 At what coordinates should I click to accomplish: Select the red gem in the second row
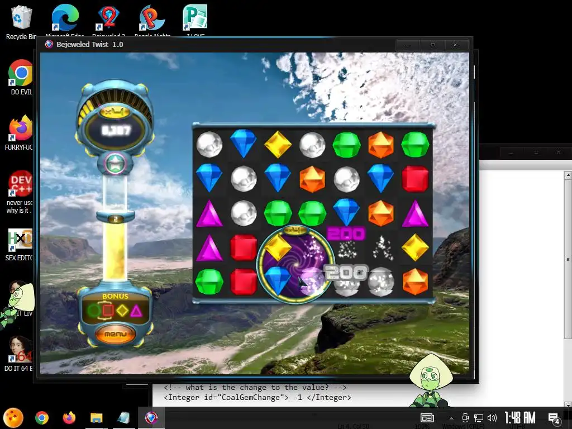[x=415, y=179]
